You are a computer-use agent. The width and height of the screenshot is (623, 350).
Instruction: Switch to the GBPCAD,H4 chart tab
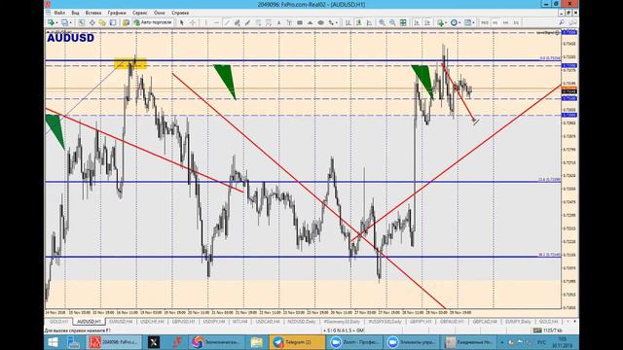coord(485,322)
